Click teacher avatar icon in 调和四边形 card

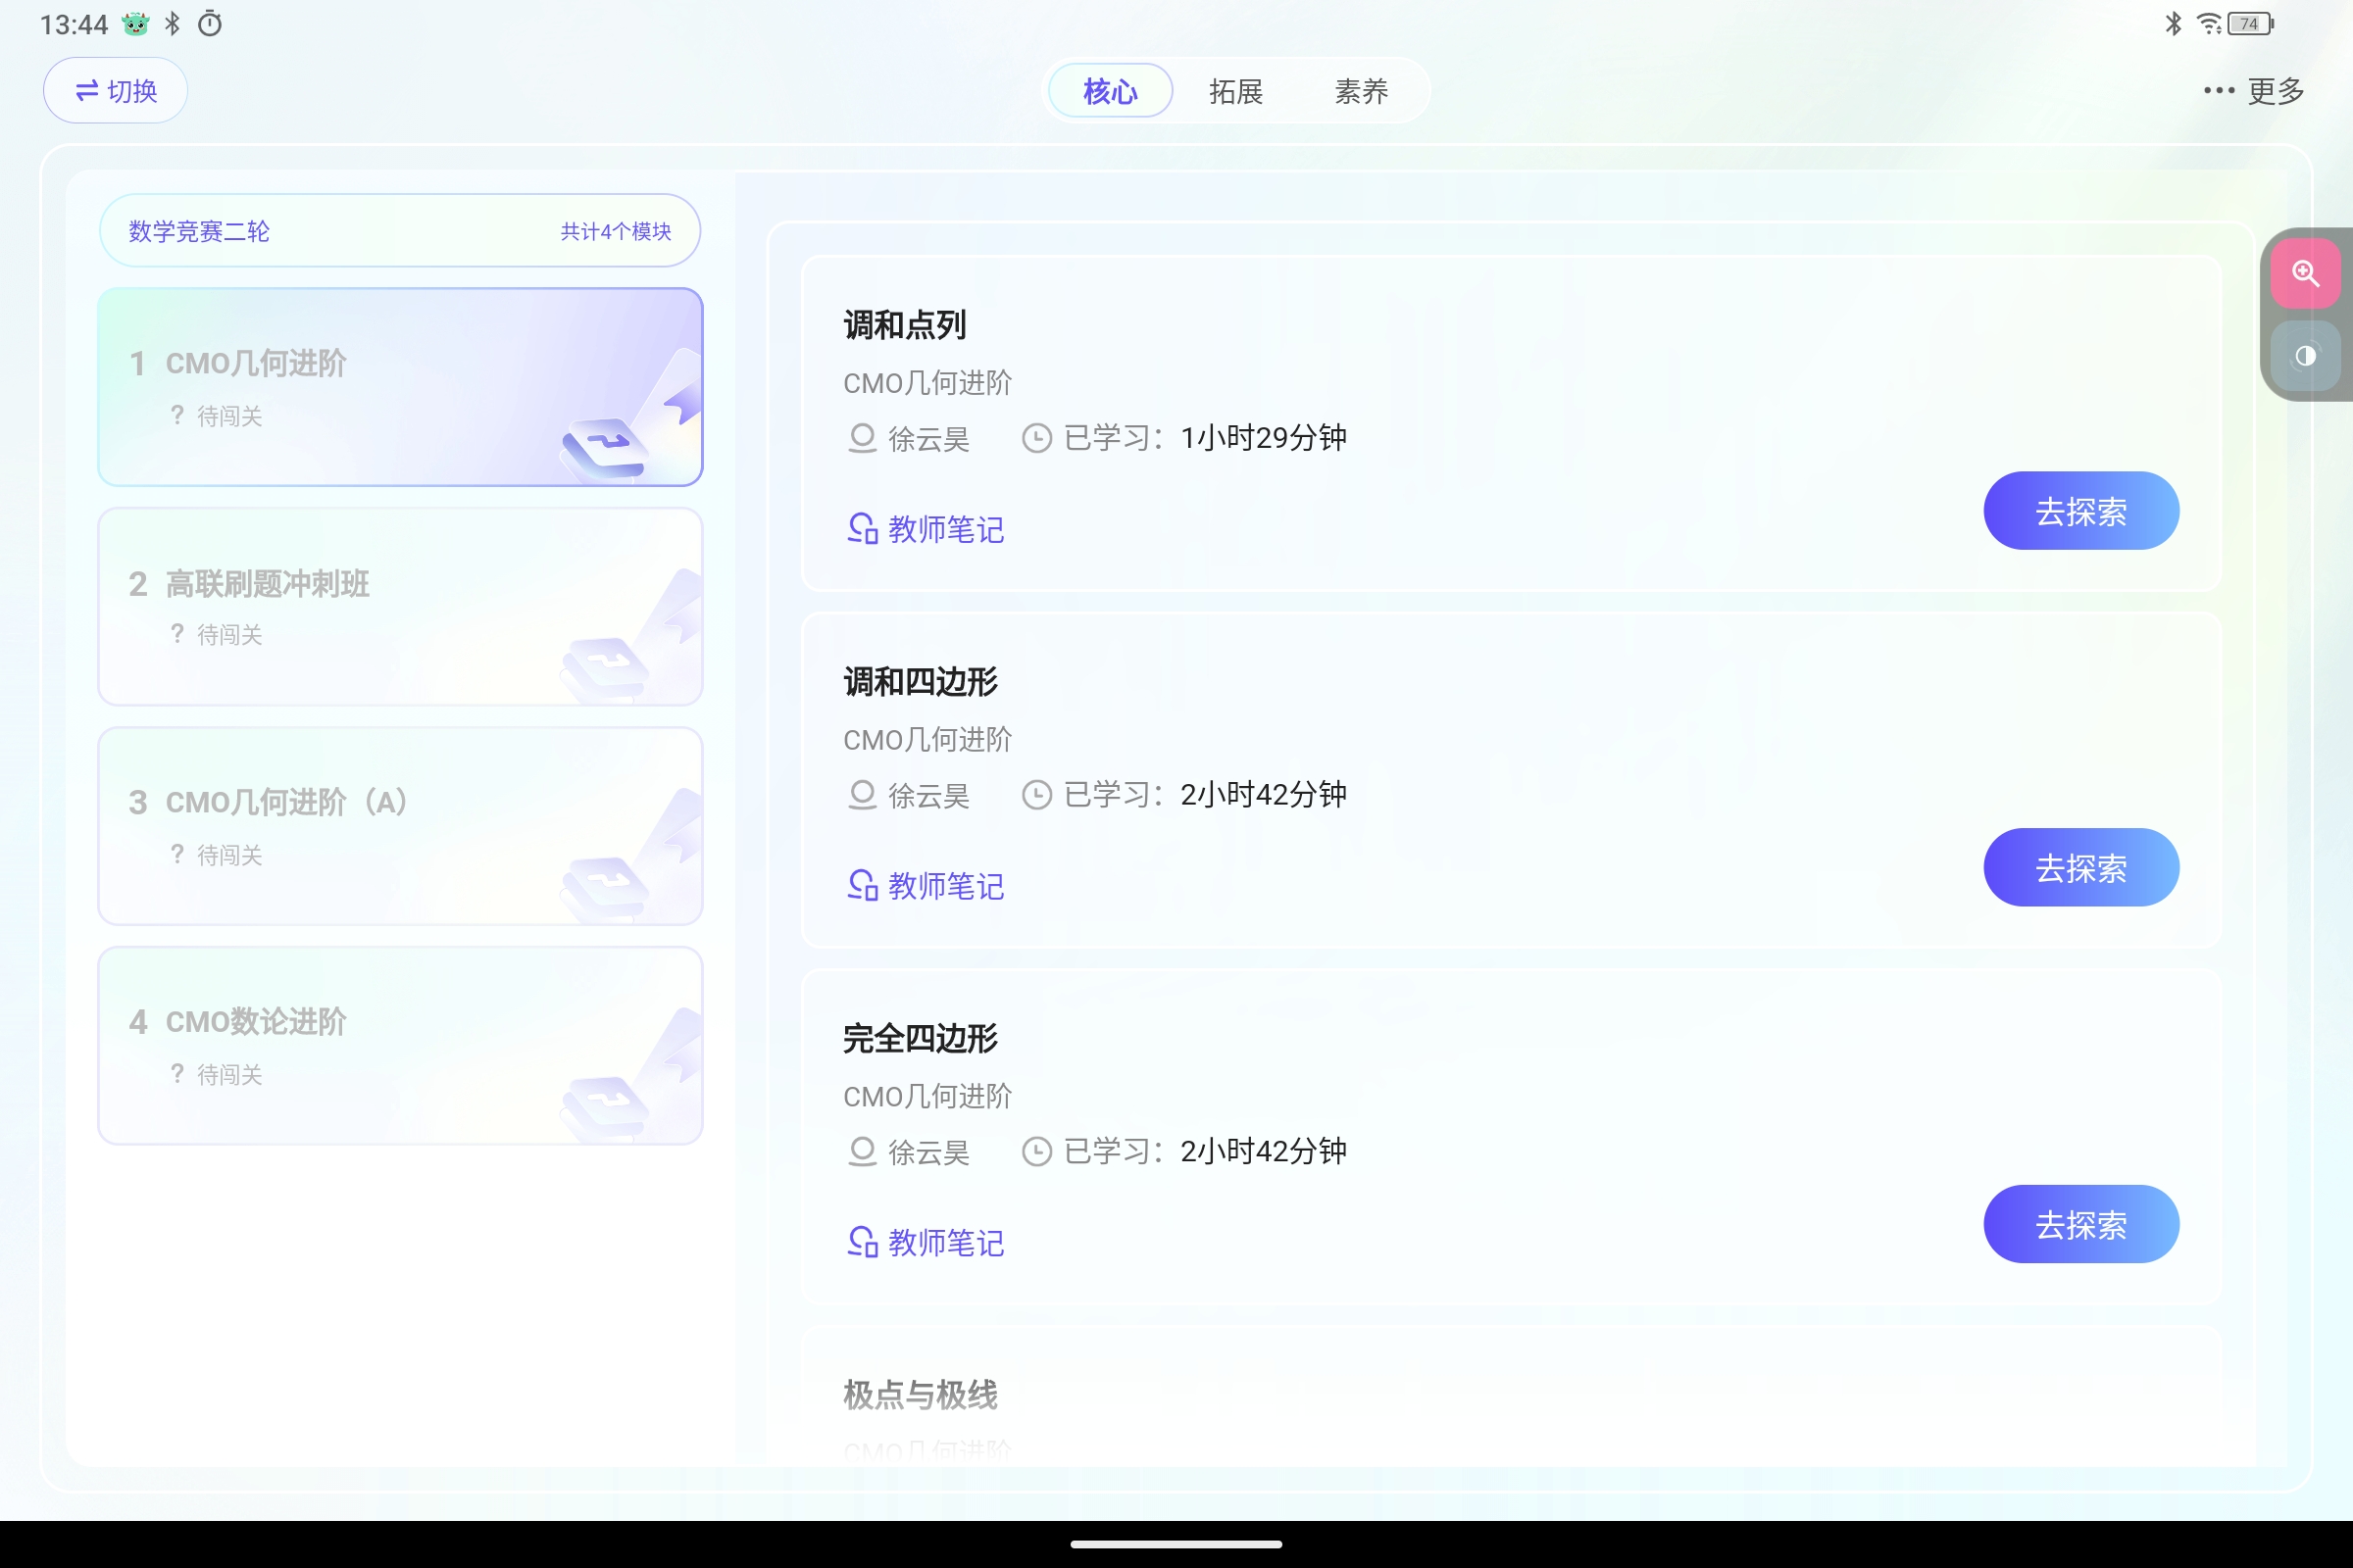863,795
